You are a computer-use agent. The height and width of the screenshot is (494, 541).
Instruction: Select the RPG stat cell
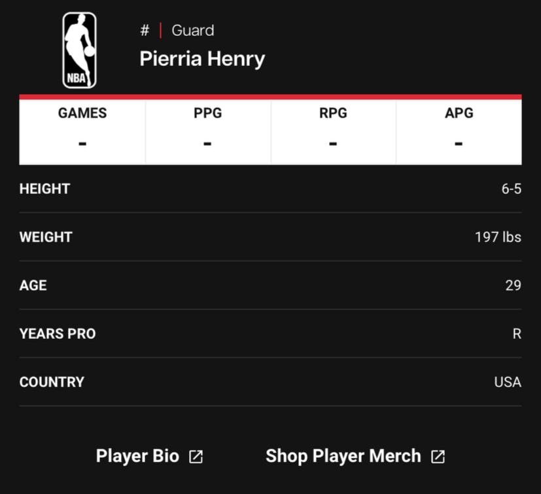333,132
